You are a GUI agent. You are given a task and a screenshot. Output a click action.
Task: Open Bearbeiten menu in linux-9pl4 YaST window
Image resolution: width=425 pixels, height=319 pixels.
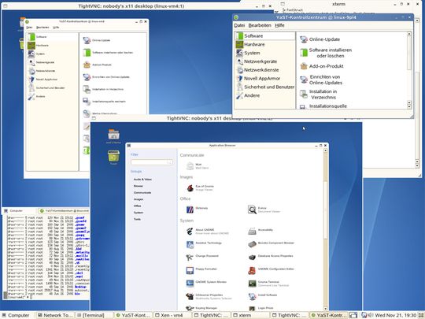260,25
